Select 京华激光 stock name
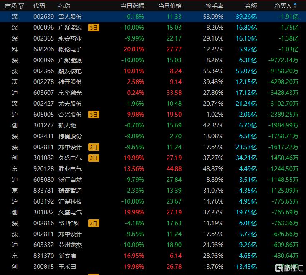Image resolution: width=306 pixels, height=275 pixels. [70, 93]
